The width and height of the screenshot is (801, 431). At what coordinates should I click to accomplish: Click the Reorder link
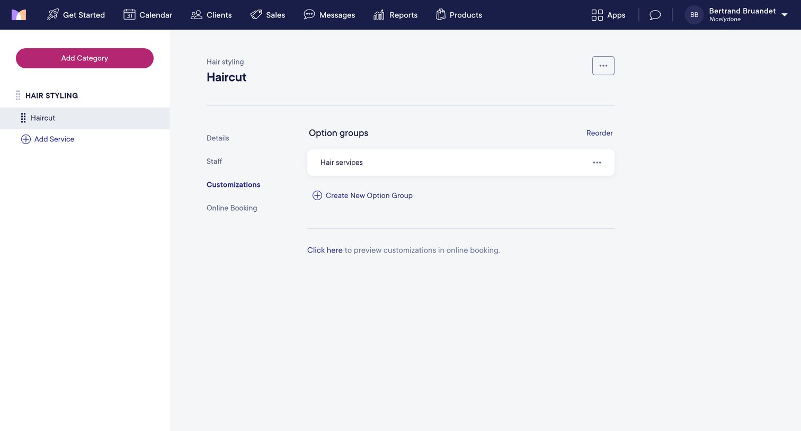coord(600,133)
